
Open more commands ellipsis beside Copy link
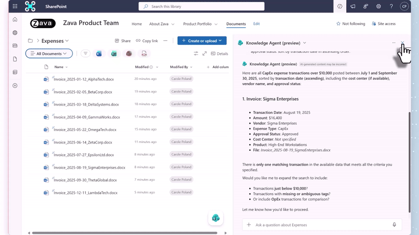(x=166, y=41)
